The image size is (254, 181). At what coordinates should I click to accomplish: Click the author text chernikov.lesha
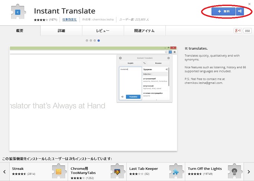tap(103, 20)
